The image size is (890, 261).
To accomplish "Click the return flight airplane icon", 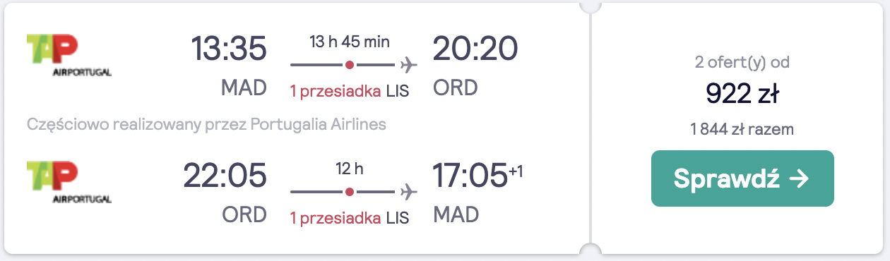I will click(x=408, y=192).
